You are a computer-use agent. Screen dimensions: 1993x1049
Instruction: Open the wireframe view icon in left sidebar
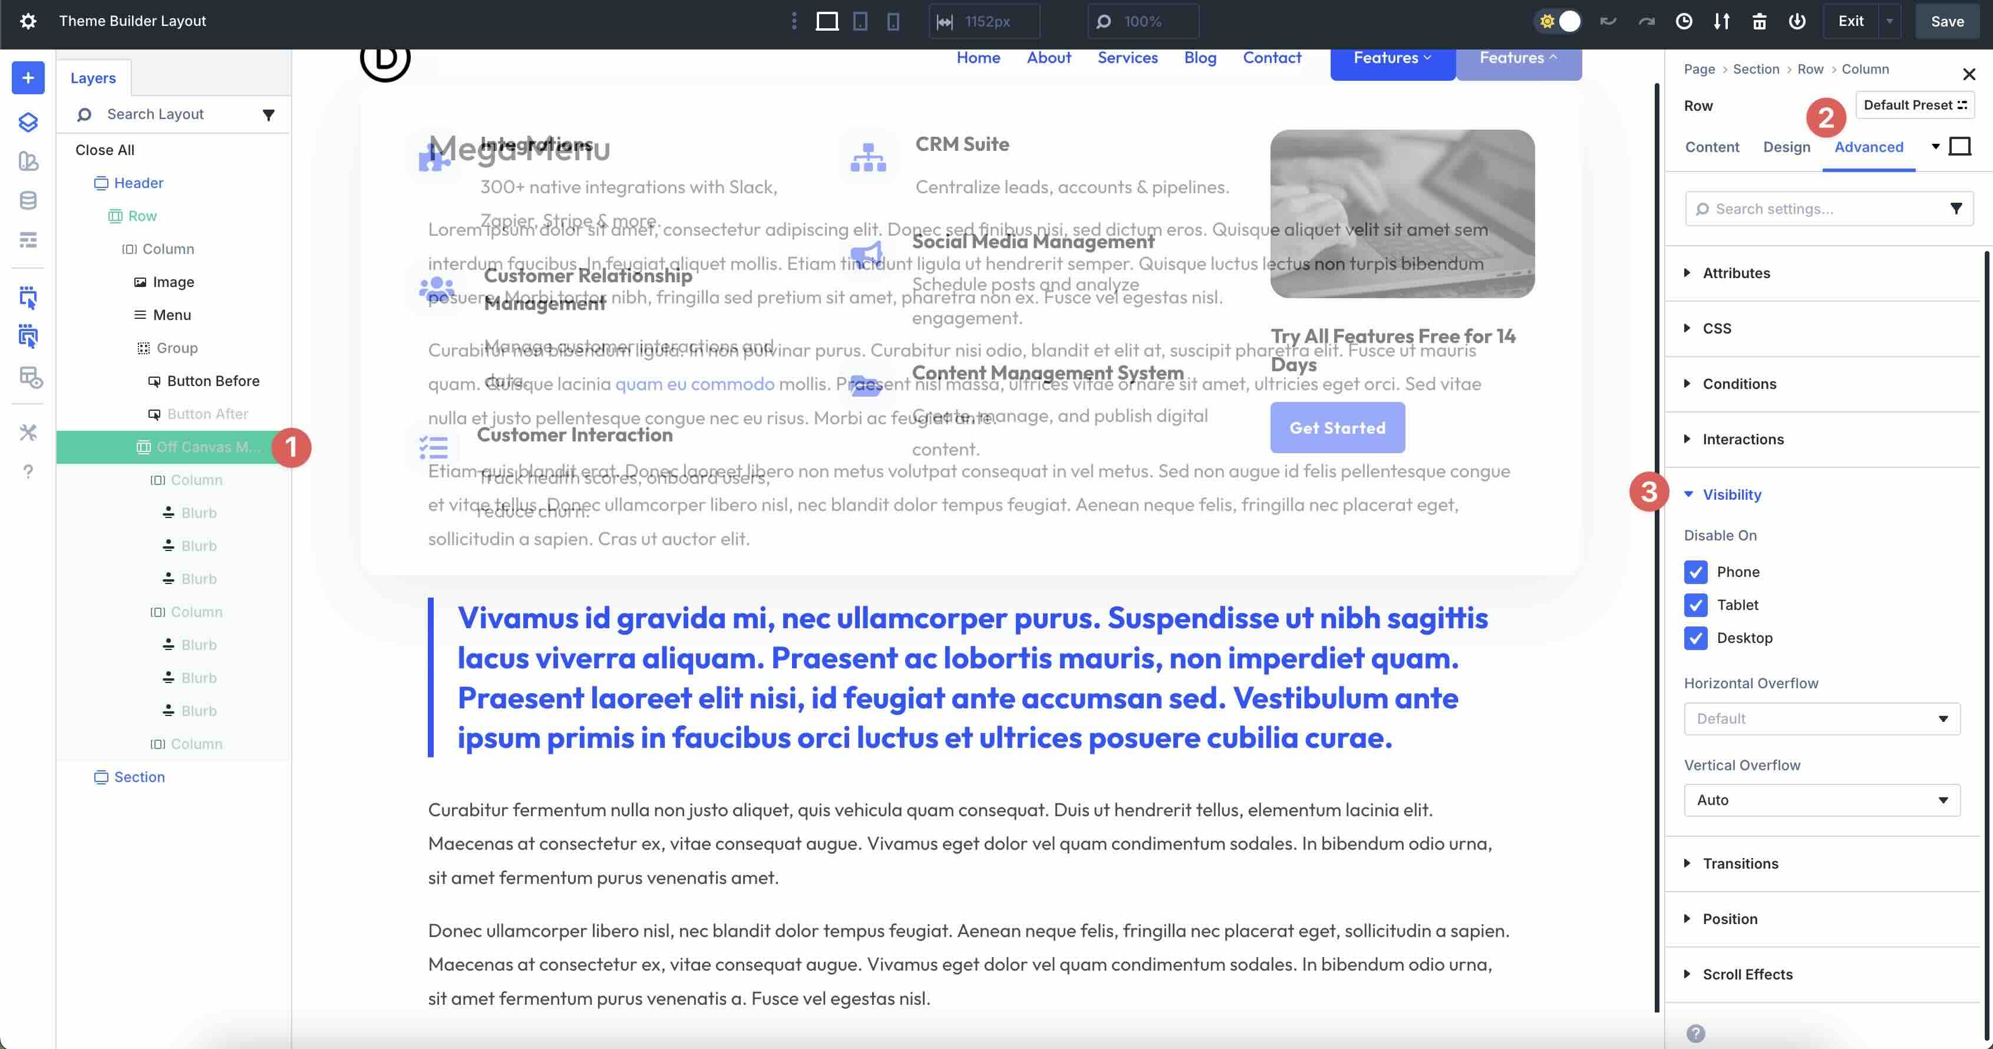(x=28, y=240)
